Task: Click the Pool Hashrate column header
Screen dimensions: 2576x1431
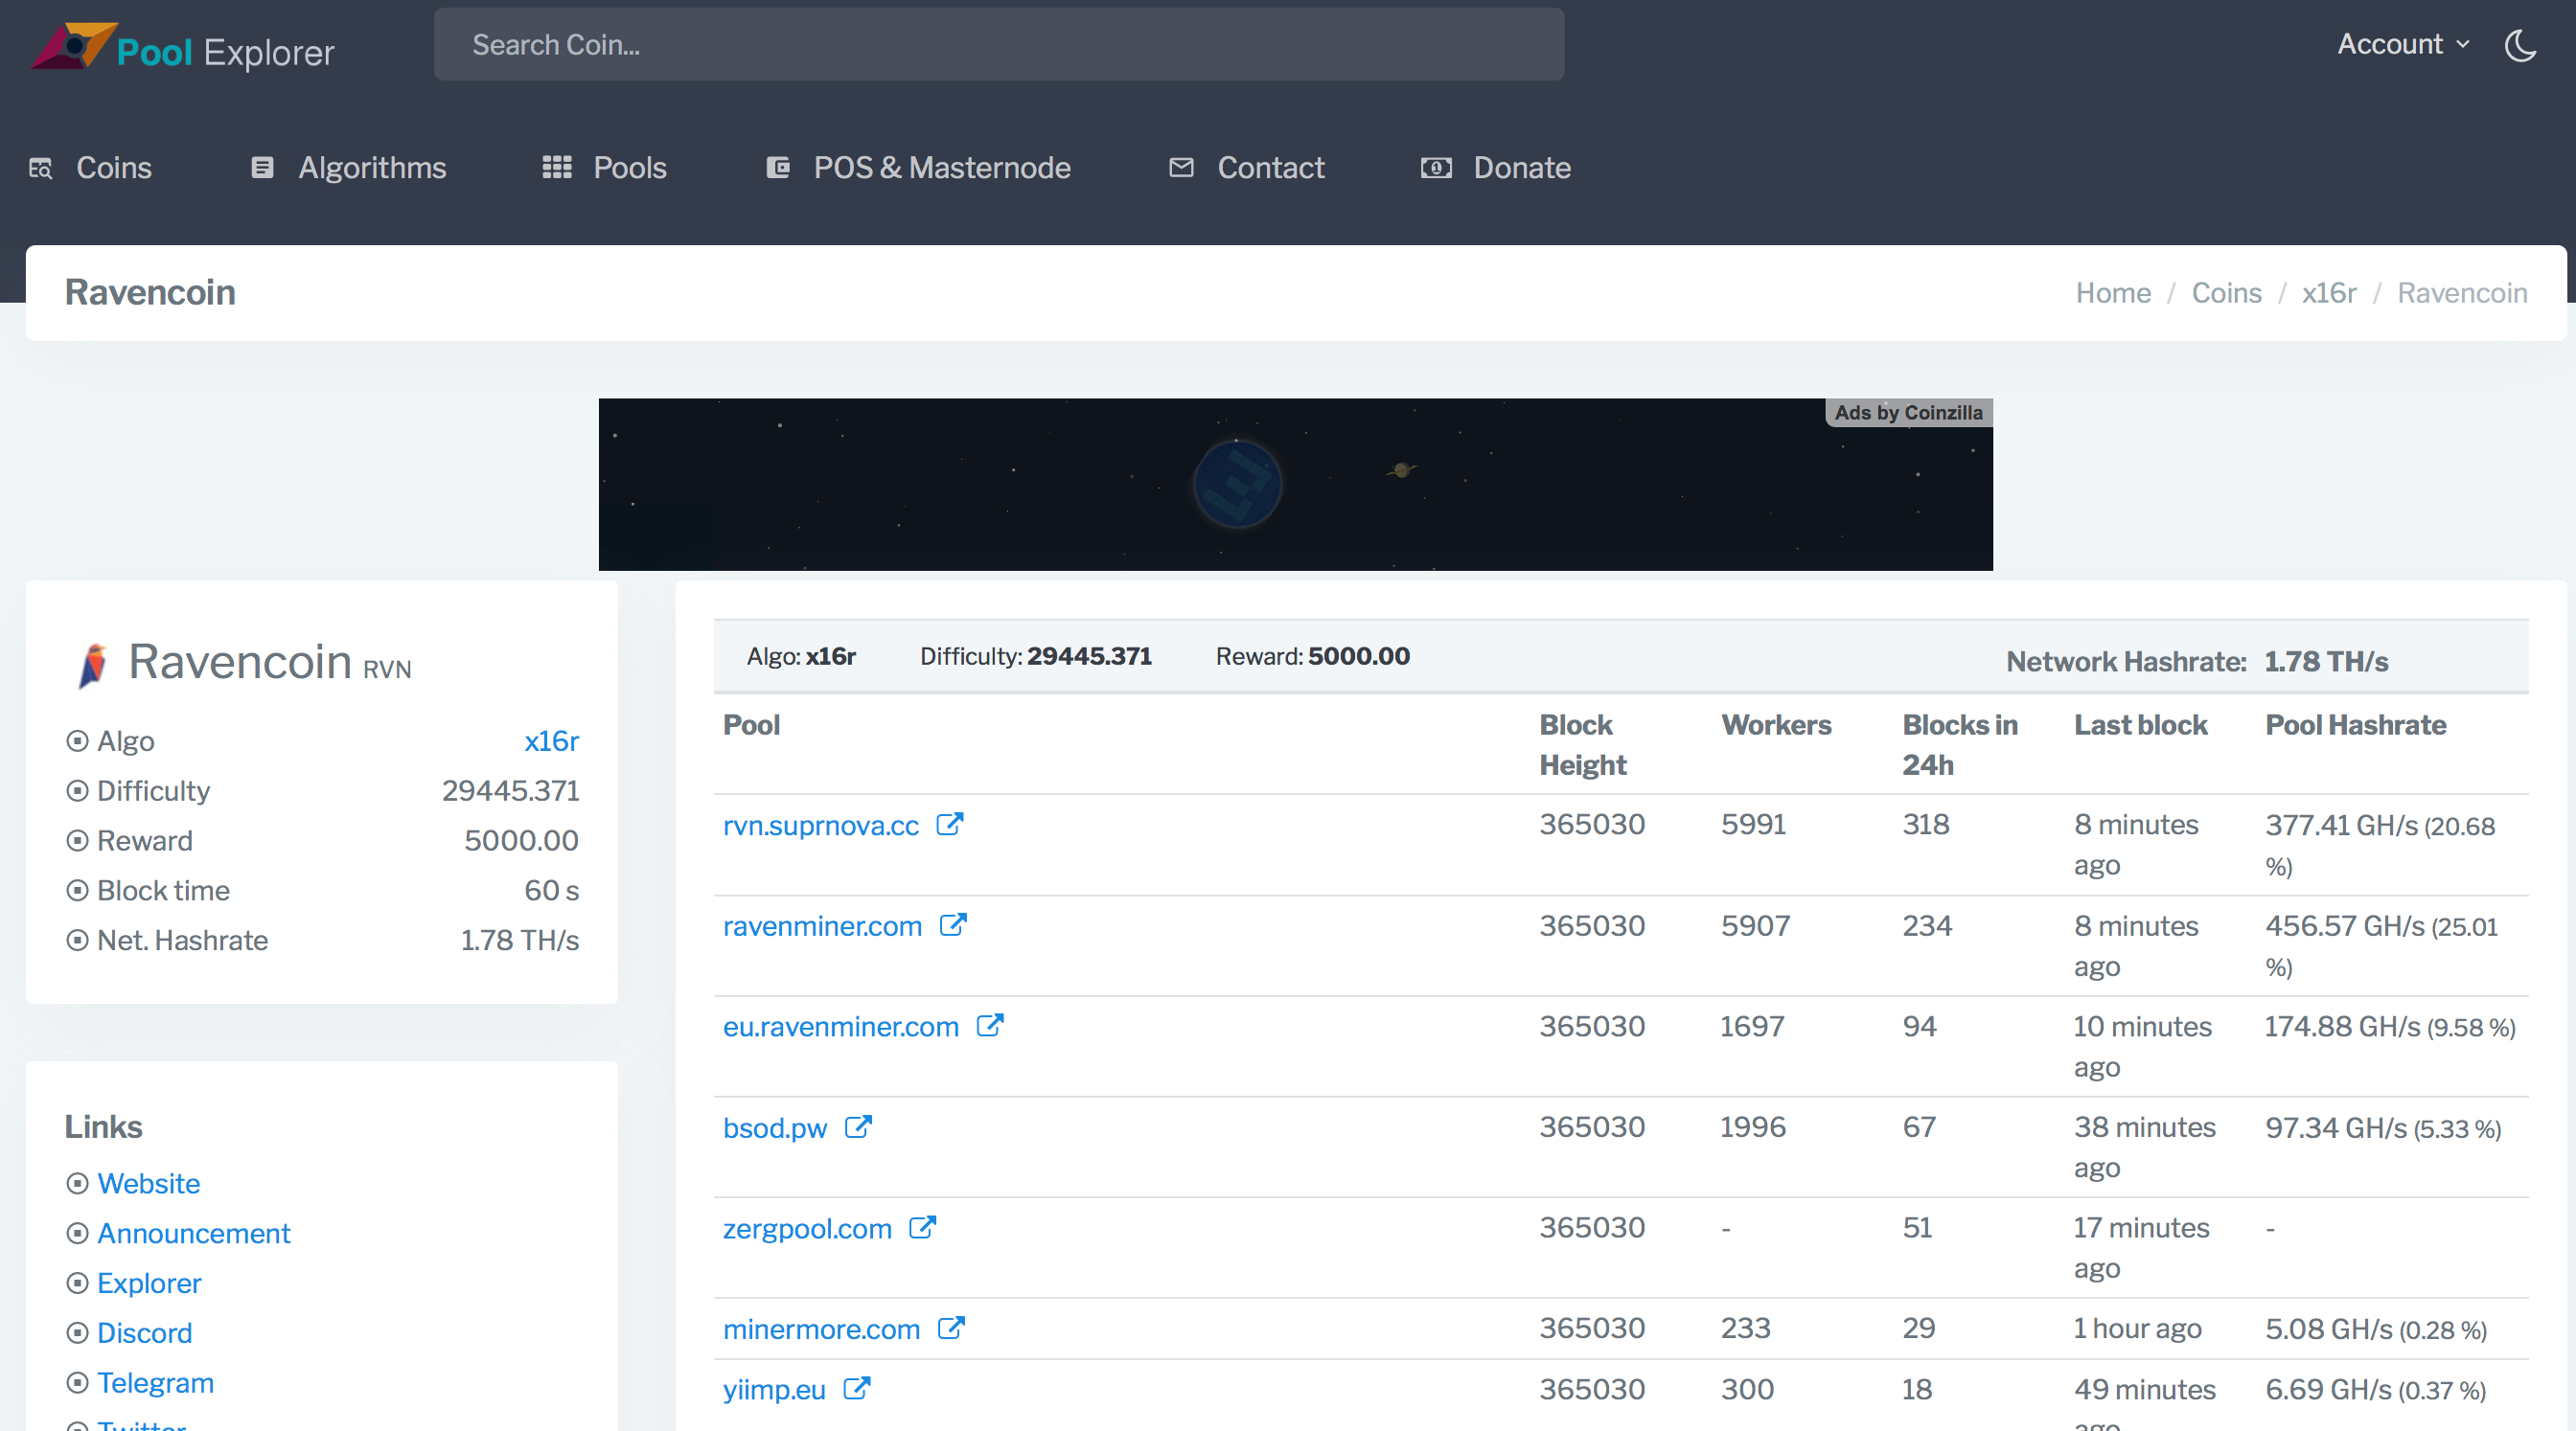Action: point(2355,725)
